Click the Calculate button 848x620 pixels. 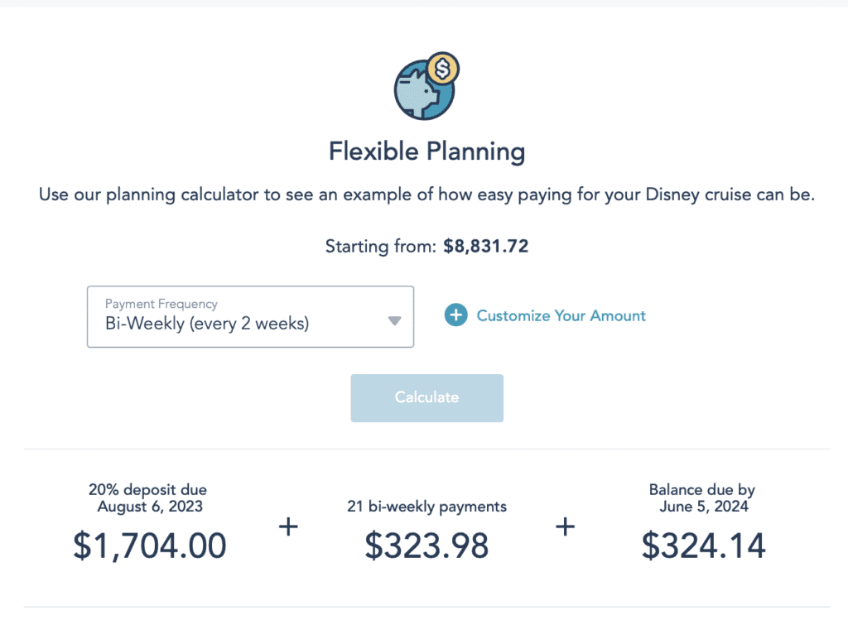point(426,398)
